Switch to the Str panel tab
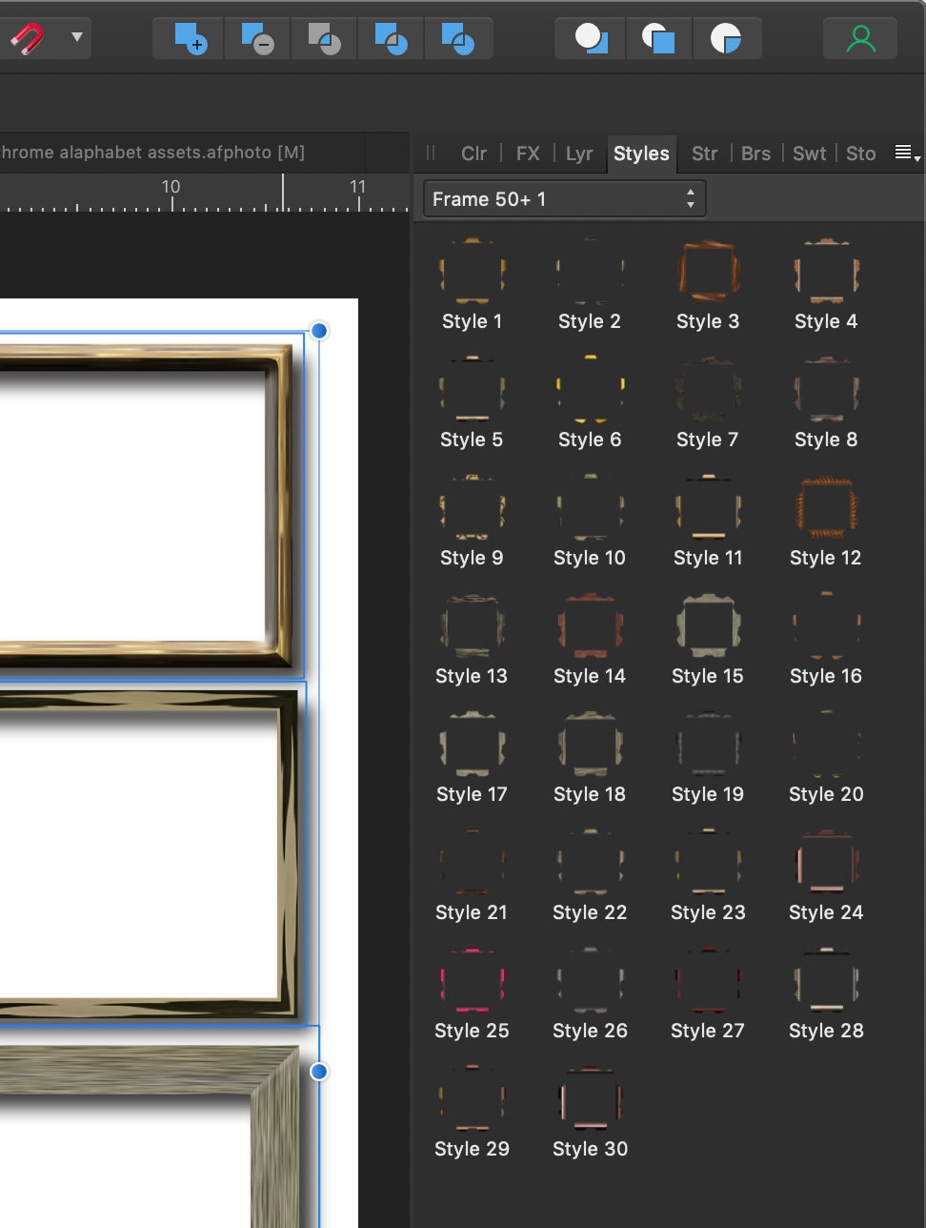Viewport: 926px width, 1228px height. 705,153
